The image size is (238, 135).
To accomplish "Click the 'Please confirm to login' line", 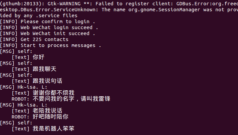I will (47, 22).
